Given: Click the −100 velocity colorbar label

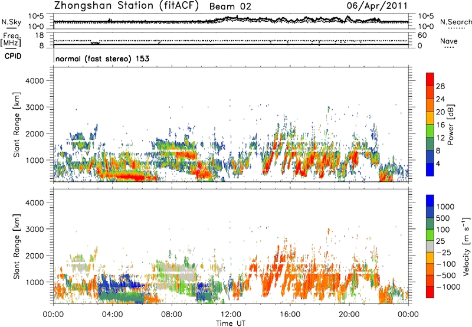Looking at the screenshot, I should tap(446, 264).
